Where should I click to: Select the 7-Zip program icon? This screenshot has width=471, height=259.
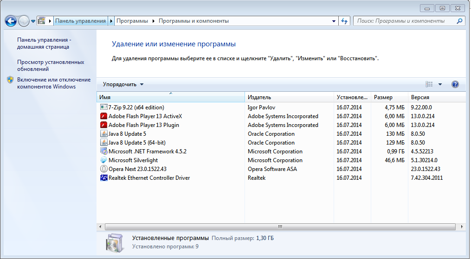(103, 107)
